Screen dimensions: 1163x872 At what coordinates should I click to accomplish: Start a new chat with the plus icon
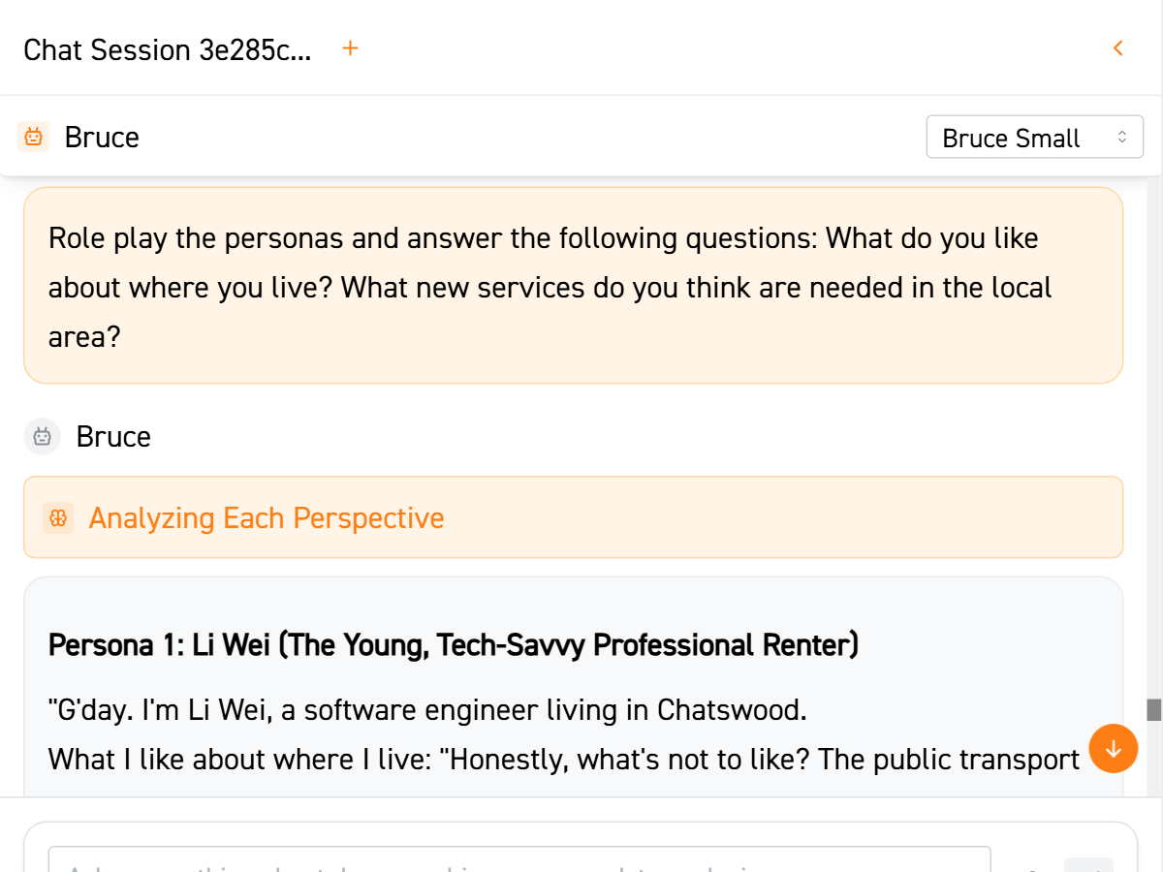(x=351, y=48)
